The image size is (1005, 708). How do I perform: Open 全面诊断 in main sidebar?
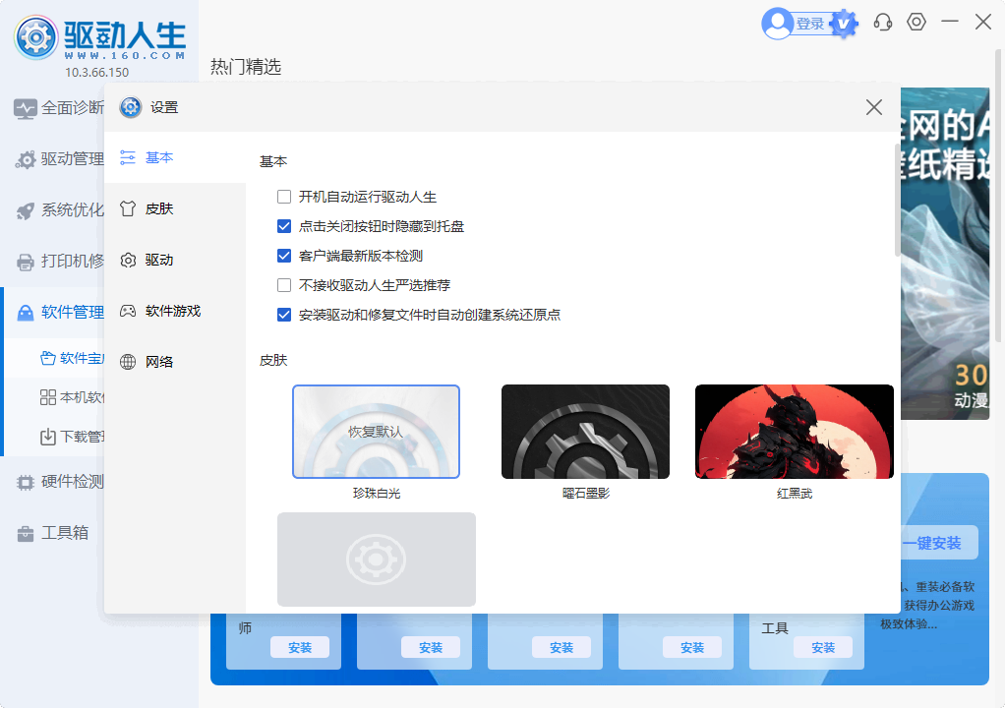click(54, 108)
